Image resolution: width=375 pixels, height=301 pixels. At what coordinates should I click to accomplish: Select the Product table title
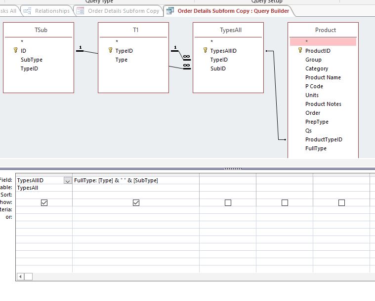point(326,30)
